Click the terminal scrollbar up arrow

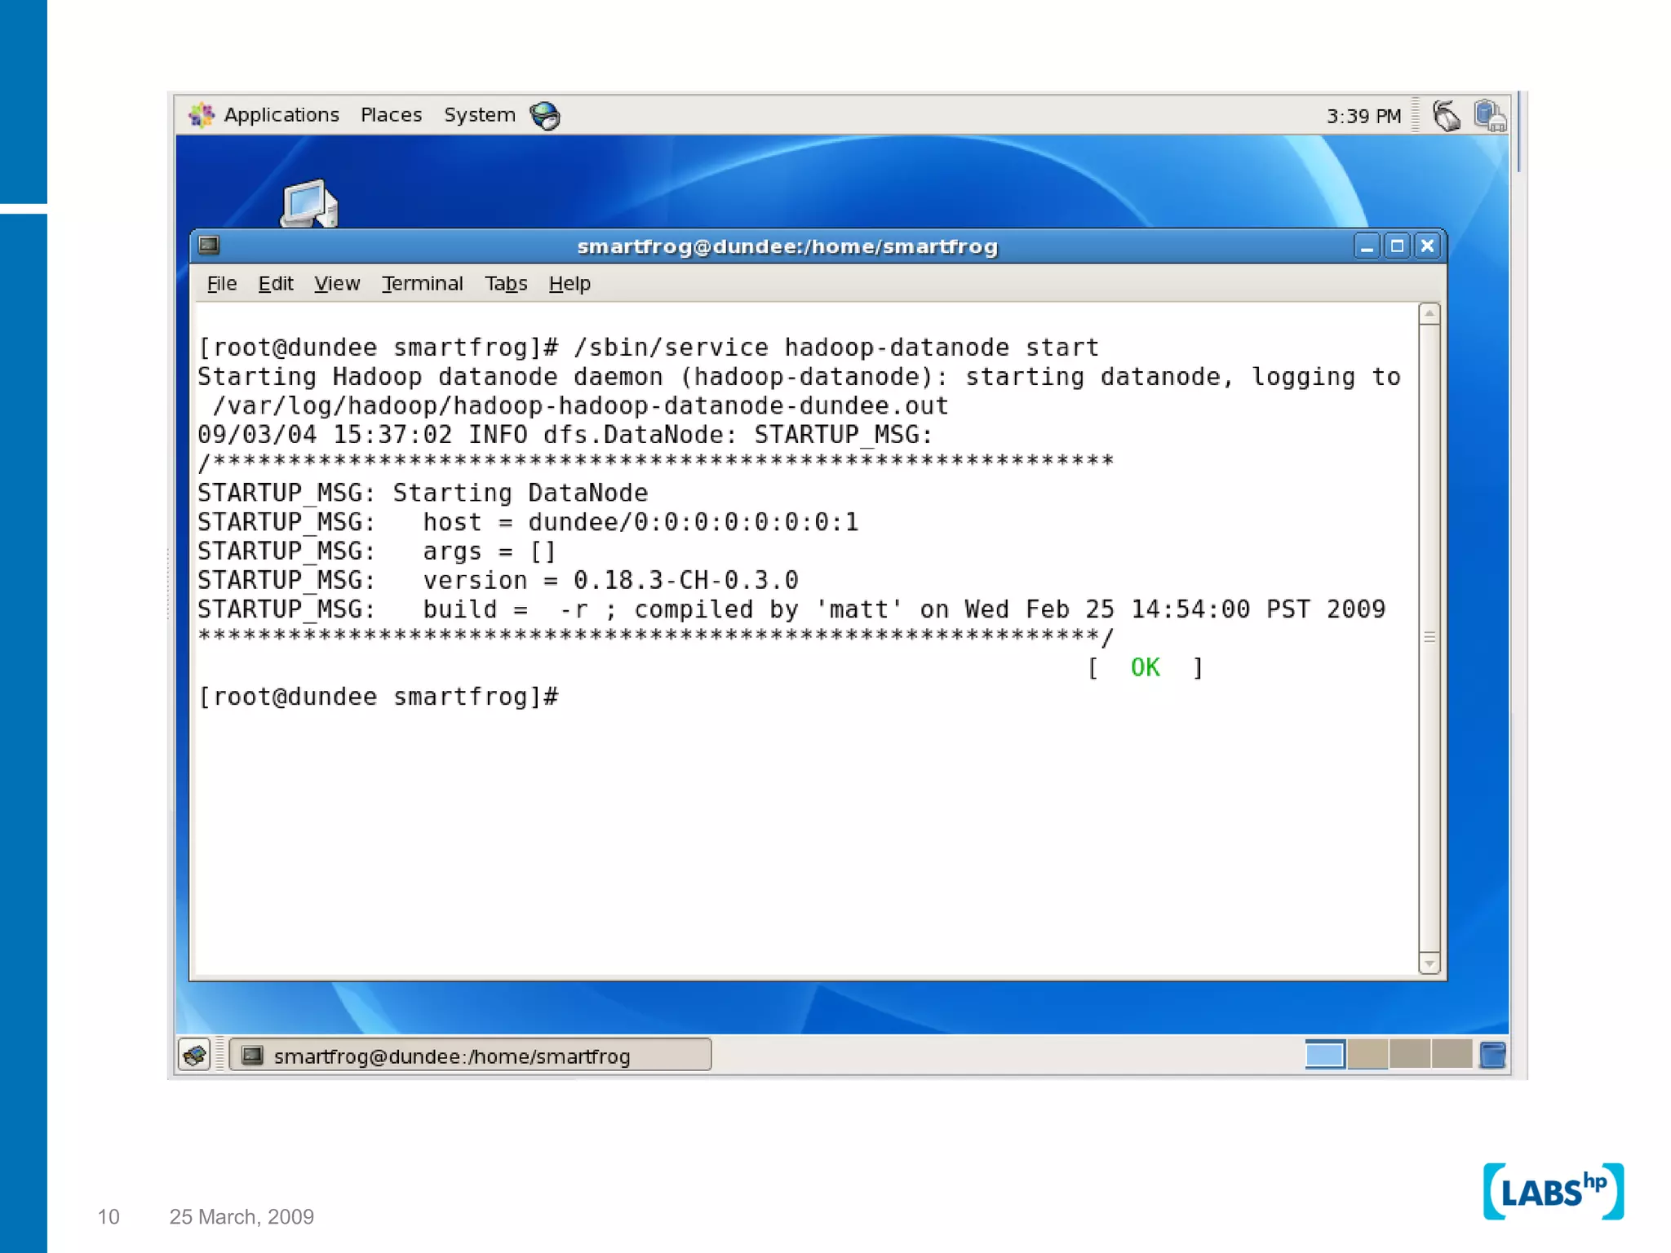click(1429, 314)
